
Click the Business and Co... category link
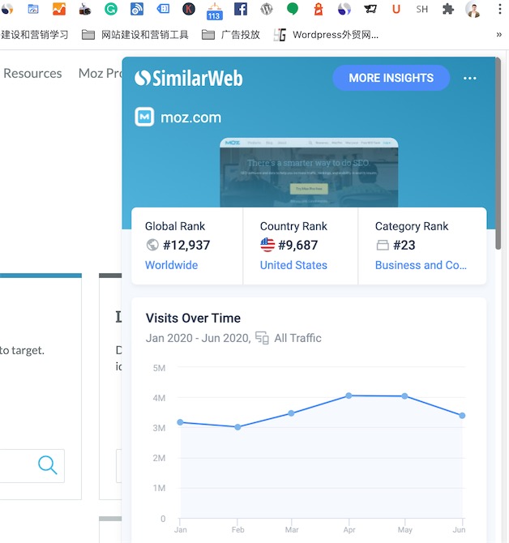tap(421, 265)
